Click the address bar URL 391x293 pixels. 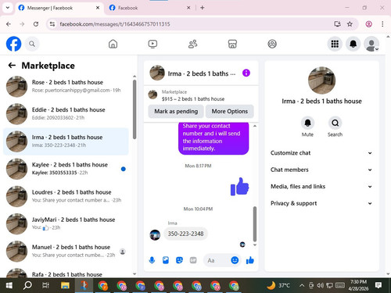coord(115,24)
